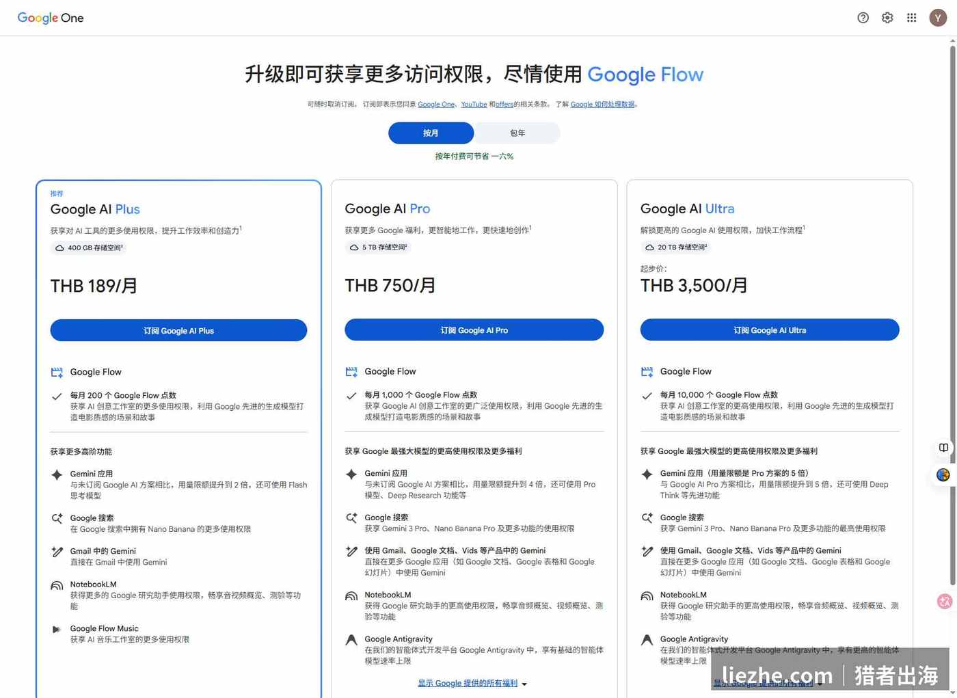957x698 pixels.
Task: Expand 显示 Google 提供的所有福利 in Pro card
Action: (x=468, y=684)
